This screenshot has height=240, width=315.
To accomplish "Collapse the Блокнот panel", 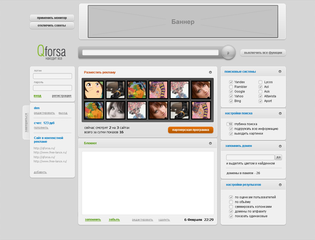I will point(210,143).
